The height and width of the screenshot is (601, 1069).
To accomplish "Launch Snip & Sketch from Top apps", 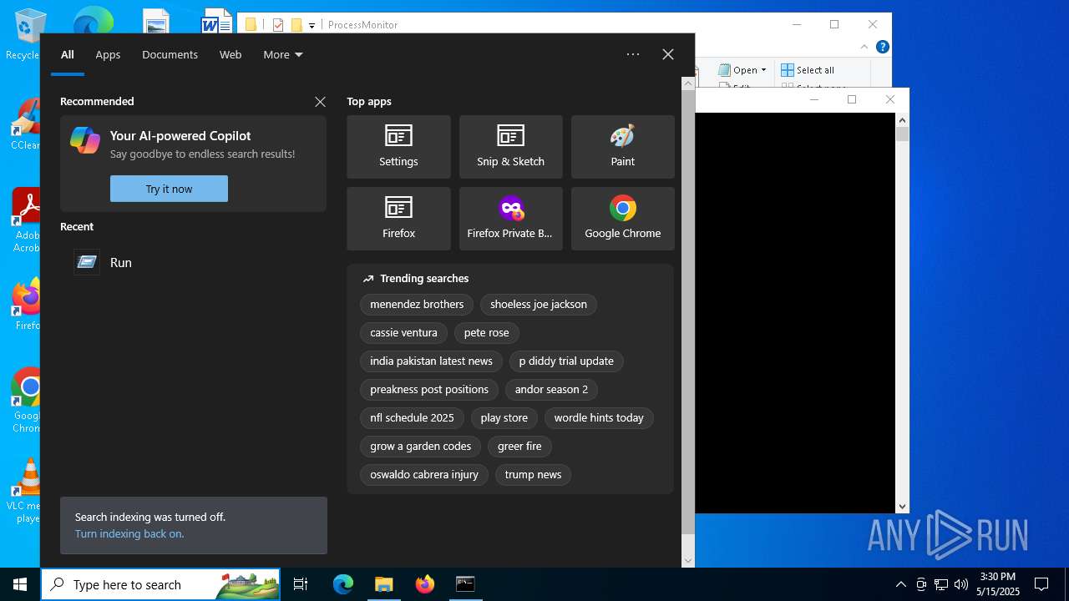I will click(510, 147).
